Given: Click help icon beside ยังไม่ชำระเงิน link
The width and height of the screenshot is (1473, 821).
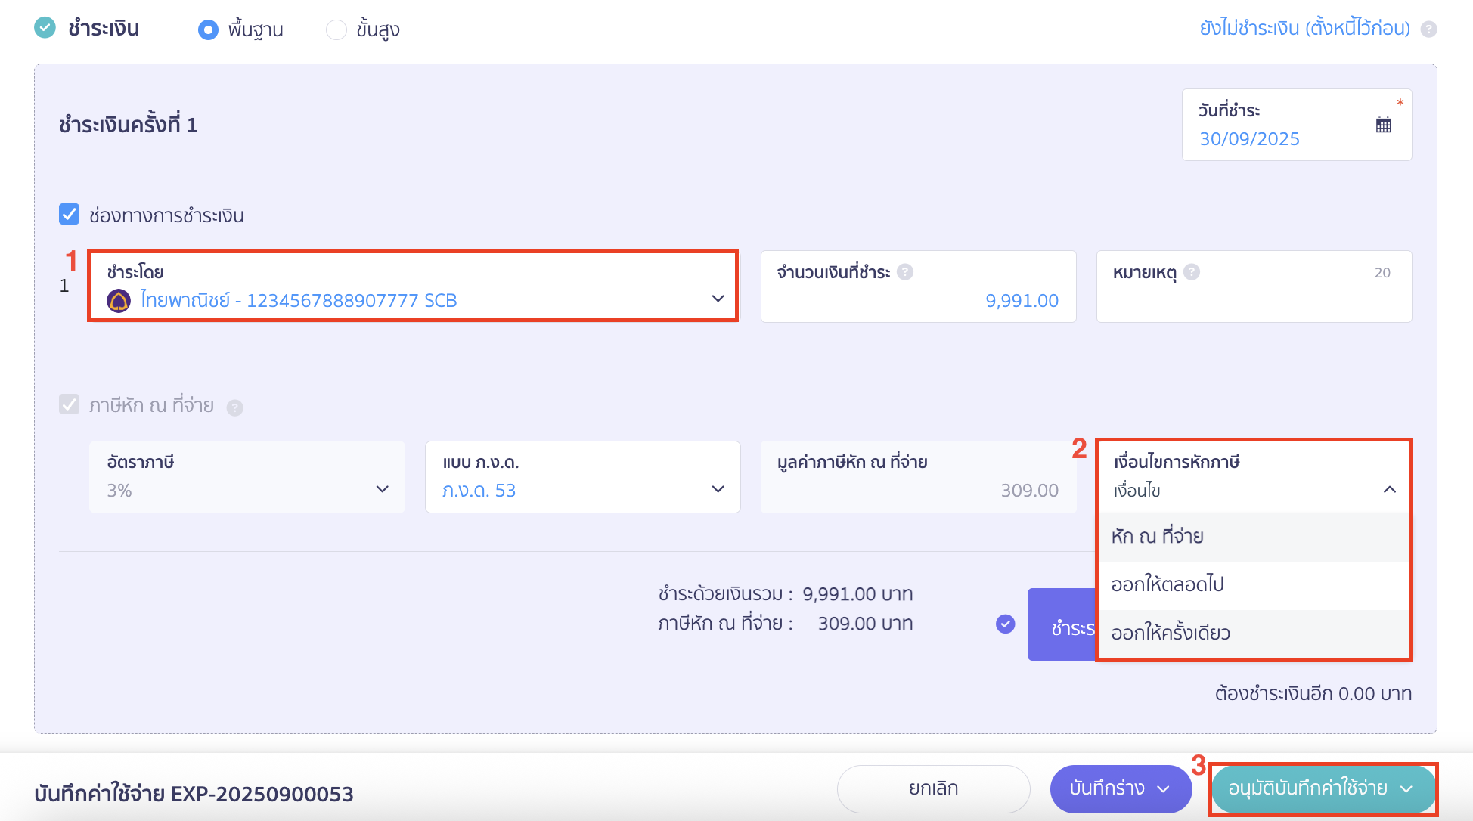Looking at the screenshot, I should tap(1428, 29).
